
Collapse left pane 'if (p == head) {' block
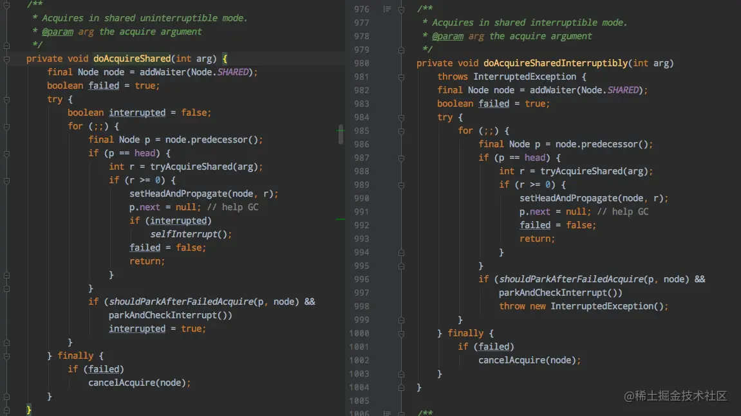[x=6, y=154]
